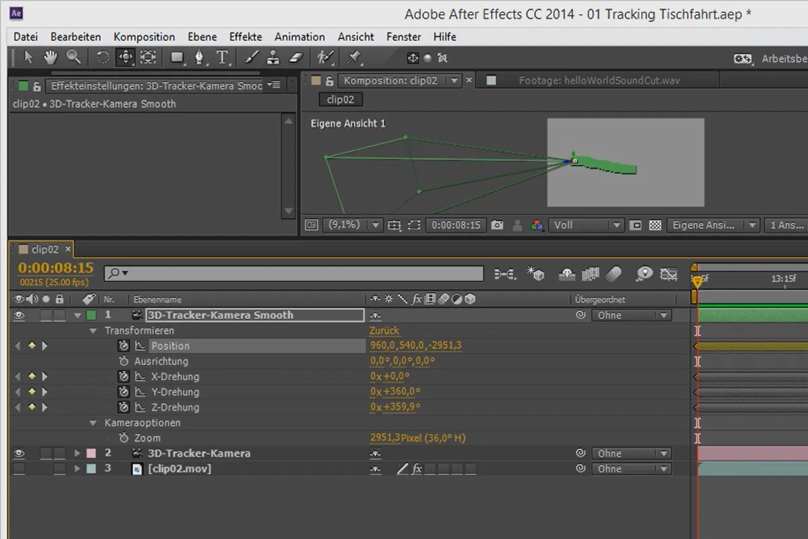Image resolution: width=808 pixels, height=539 pixels.
Task: Expand the clip02.mov layer
Action: 77,469
